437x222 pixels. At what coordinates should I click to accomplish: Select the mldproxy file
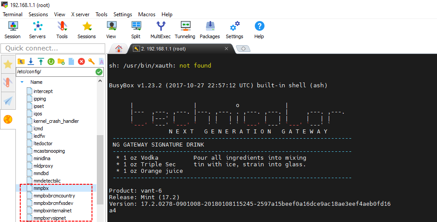43,166
